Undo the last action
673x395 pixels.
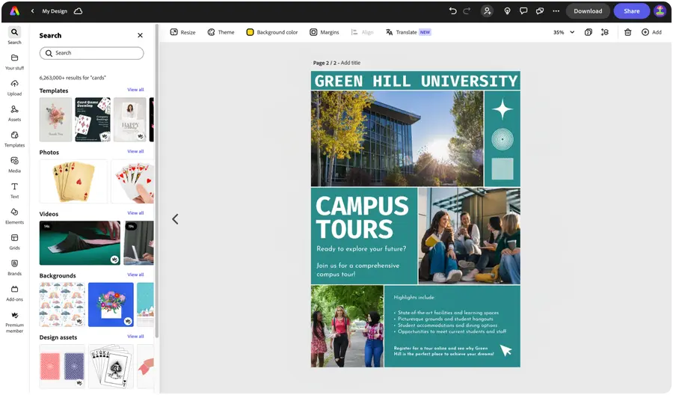tap(452, 11)
